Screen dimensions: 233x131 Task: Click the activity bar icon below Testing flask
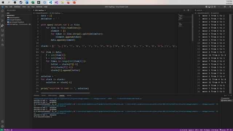coord(3,45)
